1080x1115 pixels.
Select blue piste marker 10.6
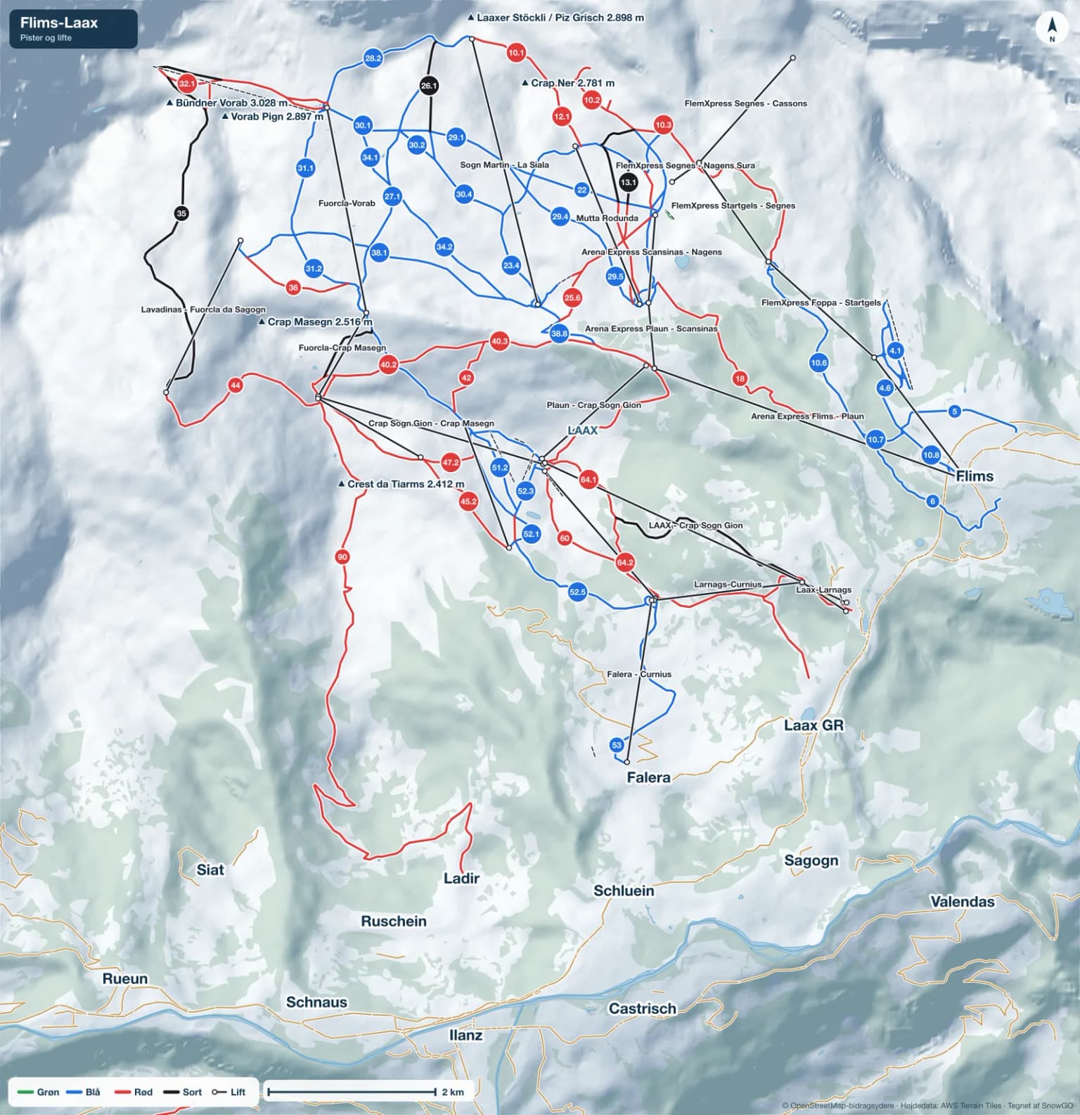(x=818, y=363)
